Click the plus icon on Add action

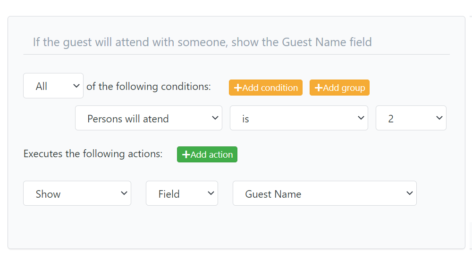pyautogui.click(x=186, y=155)
